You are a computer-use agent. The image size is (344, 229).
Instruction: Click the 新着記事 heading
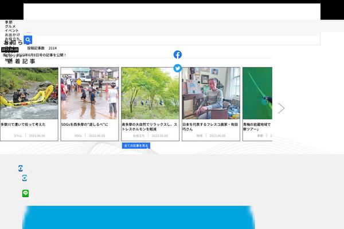point(21,61)
